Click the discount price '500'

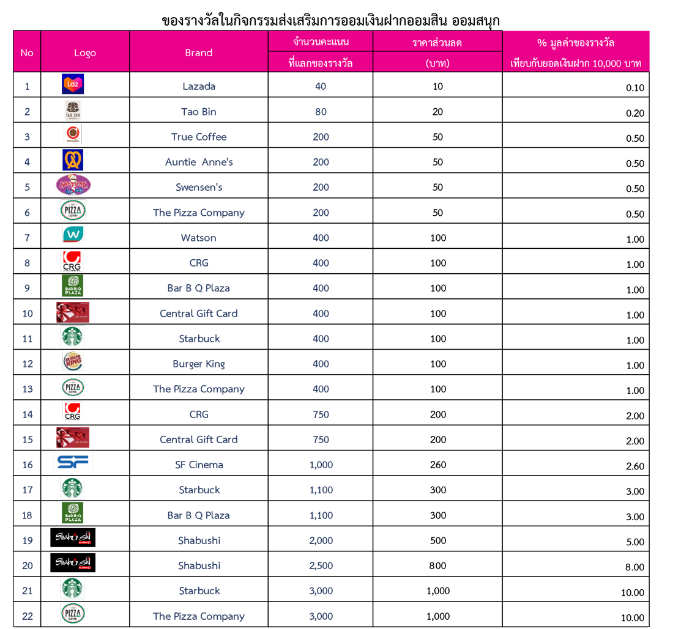[438, 540]
